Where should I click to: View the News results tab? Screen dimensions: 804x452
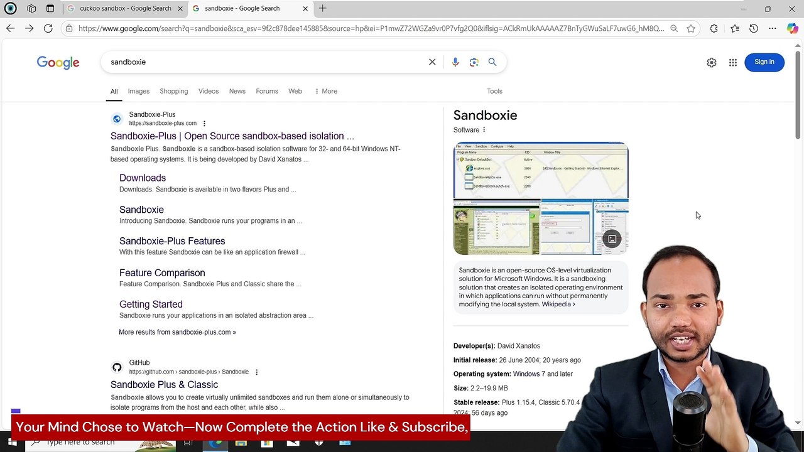point(237,91)
